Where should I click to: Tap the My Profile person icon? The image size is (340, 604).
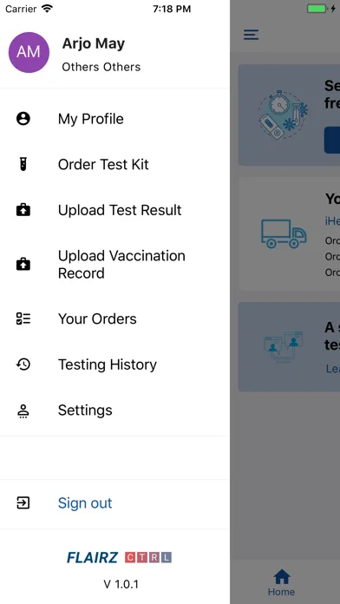[x=23, y=119]
